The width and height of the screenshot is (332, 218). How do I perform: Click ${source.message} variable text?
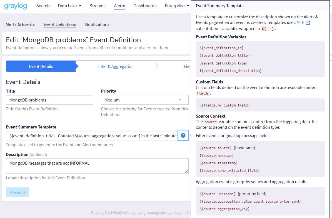tap(216, 156)
